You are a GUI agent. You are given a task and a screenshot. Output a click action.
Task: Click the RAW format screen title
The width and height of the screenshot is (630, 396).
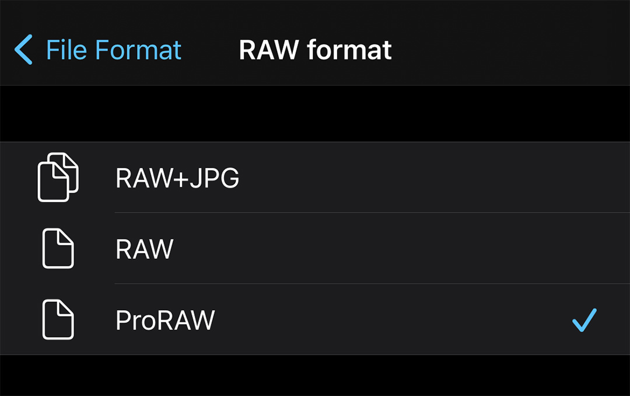314,50
